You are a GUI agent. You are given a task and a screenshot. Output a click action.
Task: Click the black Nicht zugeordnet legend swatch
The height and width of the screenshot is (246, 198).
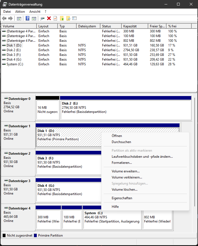(4, 235)
